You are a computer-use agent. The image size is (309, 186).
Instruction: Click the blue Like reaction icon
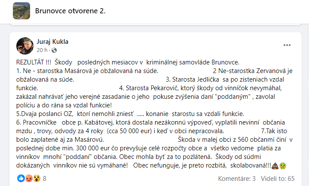(20, 178)
